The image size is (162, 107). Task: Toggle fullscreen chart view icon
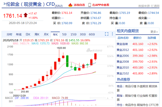107,34
